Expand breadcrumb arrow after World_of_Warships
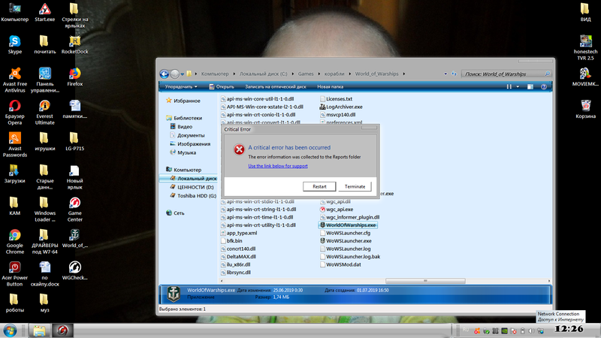The width and height of the screenshot is (601, 338). pos(403,74)
